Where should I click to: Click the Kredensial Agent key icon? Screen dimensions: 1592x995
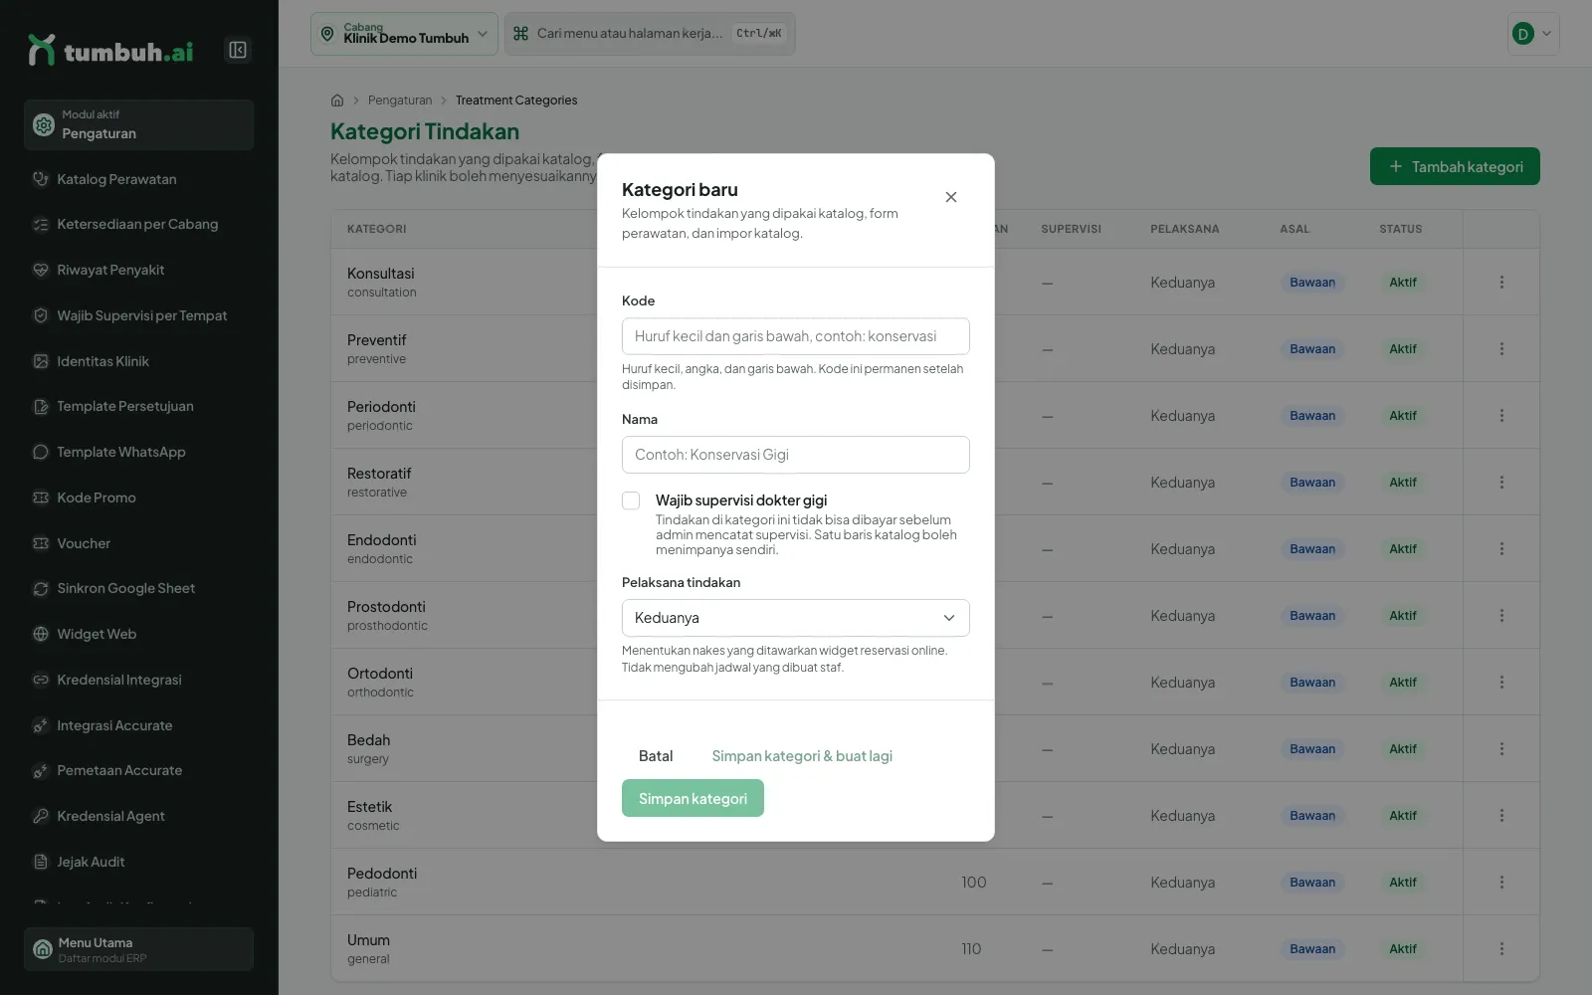tap(41, 816)
